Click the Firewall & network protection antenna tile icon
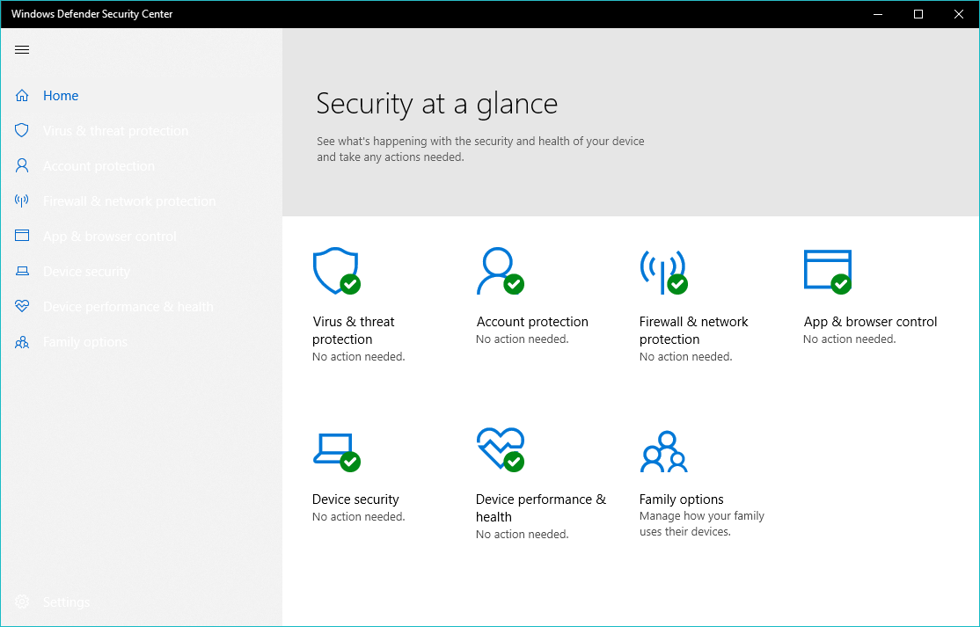Viewport: 980px width, 627px height. point(662,271)
